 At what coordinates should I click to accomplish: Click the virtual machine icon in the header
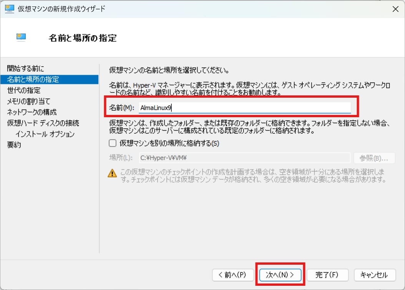[21, 37]
